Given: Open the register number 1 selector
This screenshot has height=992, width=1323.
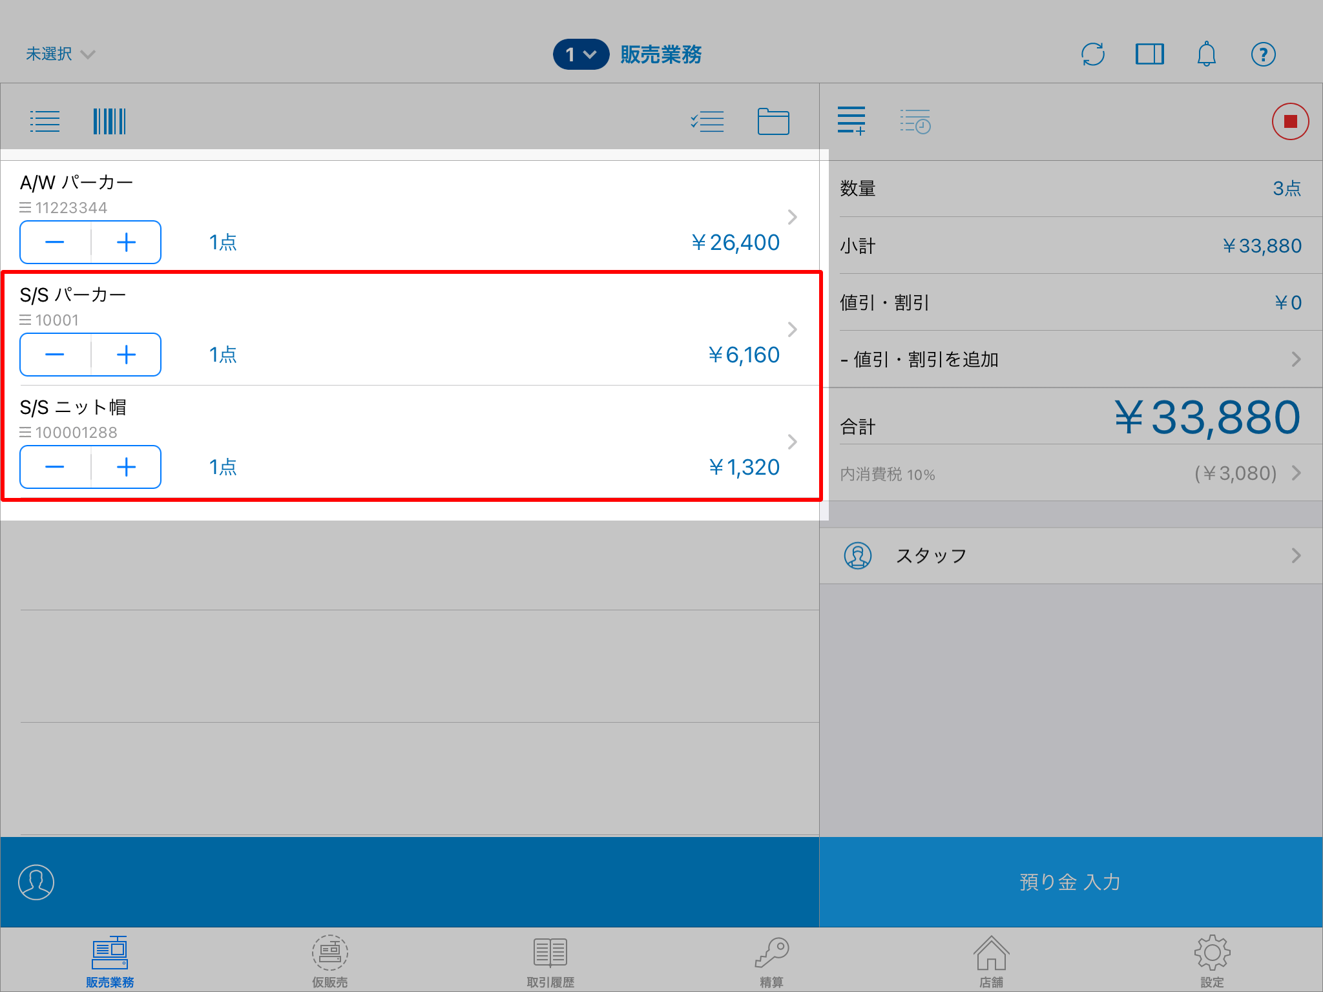Looking at the screenshot, I should pyautogui.click(x=581, y=54).
